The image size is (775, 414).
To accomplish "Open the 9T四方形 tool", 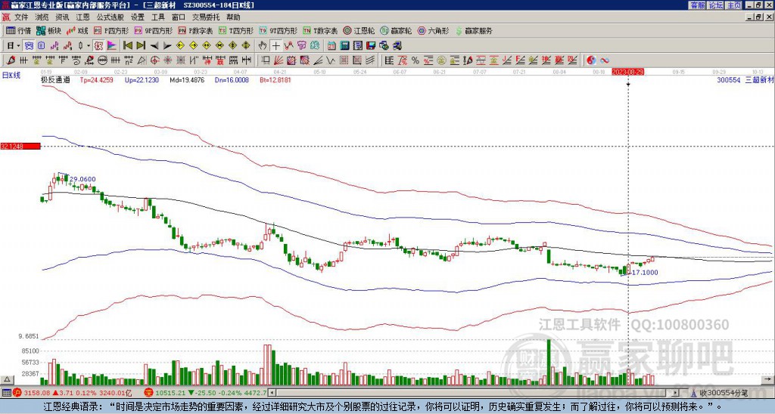I will pyautogui.click(x=278, y=30).
